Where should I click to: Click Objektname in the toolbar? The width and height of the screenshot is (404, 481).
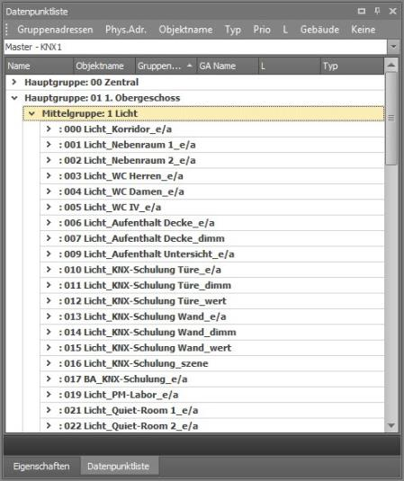coord(185,30)
